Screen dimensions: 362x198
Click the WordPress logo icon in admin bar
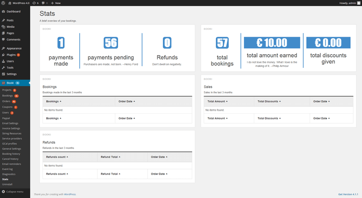point(3,3)
